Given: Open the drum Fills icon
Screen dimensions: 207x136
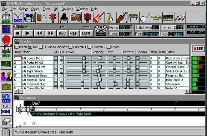Looking at the screenshot, I should (18, 17).
